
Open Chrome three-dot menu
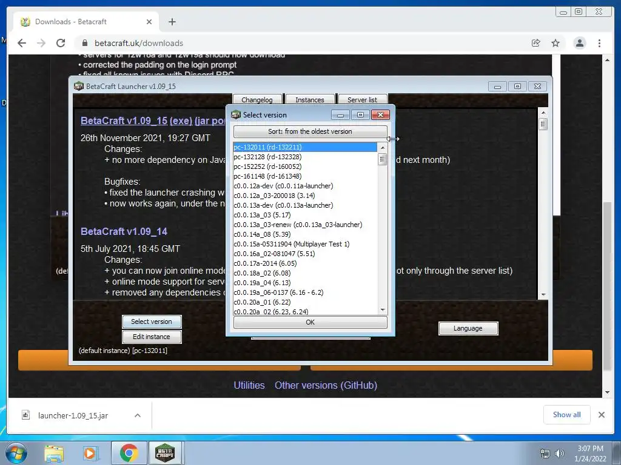599,43
